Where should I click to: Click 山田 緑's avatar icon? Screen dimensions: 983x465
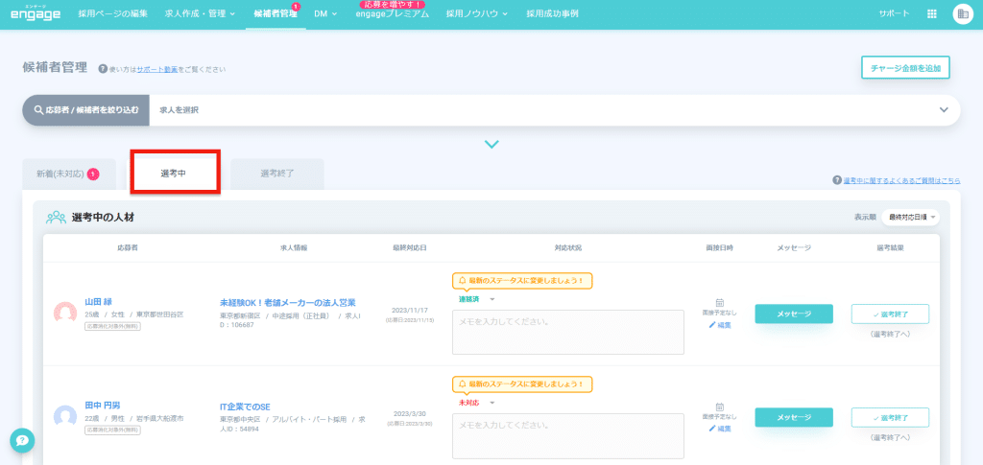pos(65,313)
